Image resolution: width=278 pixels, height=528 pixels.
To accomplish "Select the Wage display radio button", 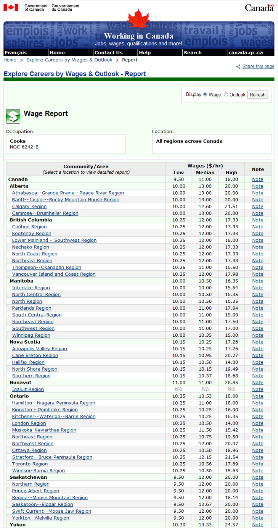I will pos(206,94).
